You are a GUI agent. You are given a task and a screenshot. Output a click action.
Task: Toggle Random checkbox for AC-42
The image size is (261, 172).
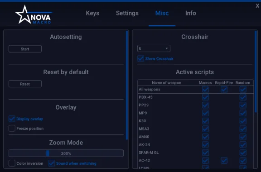pos(243,161)
